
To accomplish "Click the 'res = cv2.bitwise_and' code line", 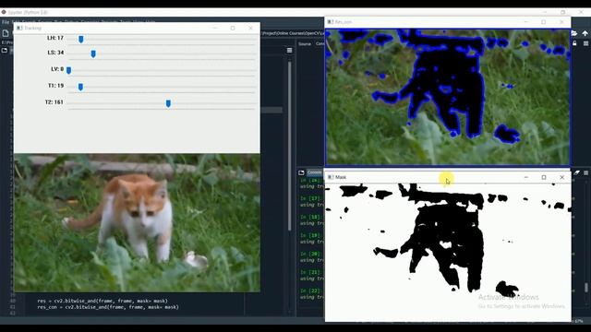I will coord(103,301).
